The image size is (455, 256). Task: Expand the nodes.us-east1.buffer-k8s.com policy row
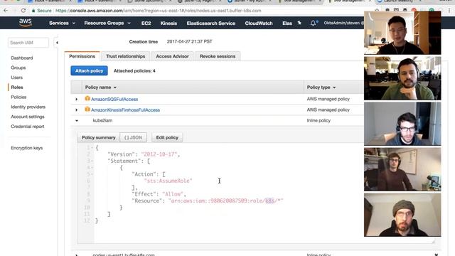point(77,255)
